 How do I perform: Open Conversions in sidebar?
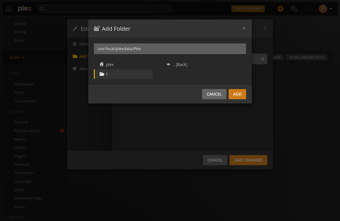point(25,101)
